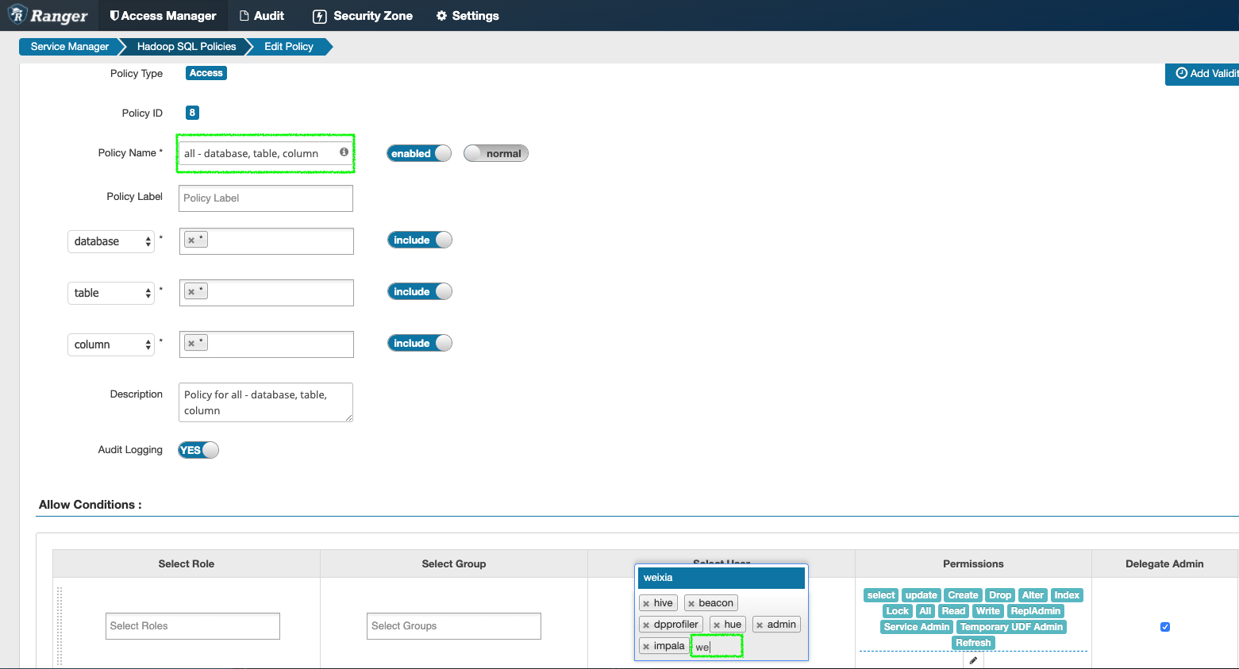
Task: Click the row drag handle dots
Action: 60,626
